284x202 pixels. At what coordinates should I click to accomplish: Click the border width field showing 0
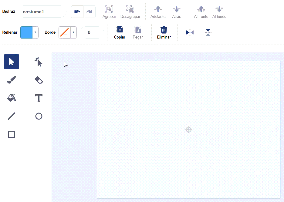point(92,32)
